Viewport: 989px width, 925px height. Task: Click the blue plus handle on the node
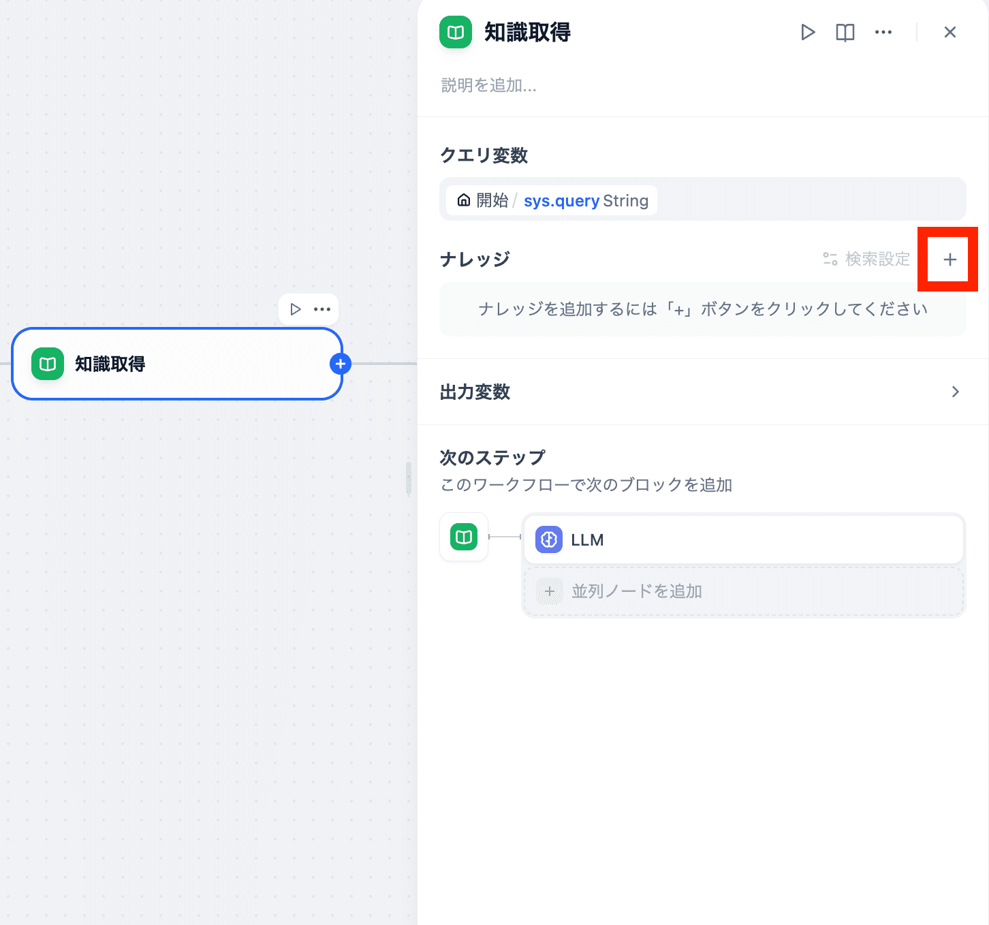pos(341,364)
